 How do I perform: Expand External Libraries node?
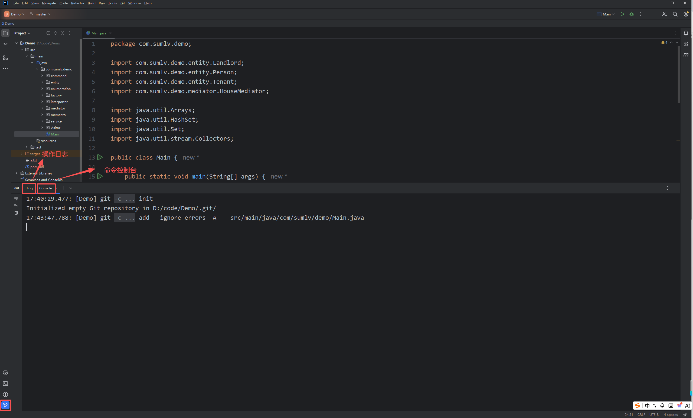(16, 173)
